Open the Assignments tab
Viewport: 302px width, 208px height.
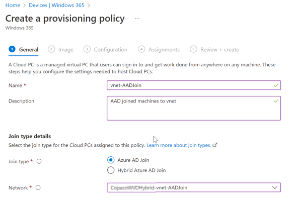pos(164,50)
